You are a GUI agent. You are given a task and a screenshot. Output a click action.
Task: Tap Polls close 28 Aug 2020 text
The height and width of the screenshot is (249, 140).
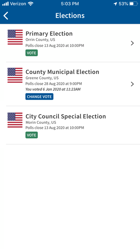click(54, 84)
